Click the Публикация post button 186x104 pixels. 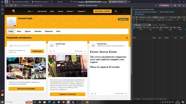[x=37, y=51]
